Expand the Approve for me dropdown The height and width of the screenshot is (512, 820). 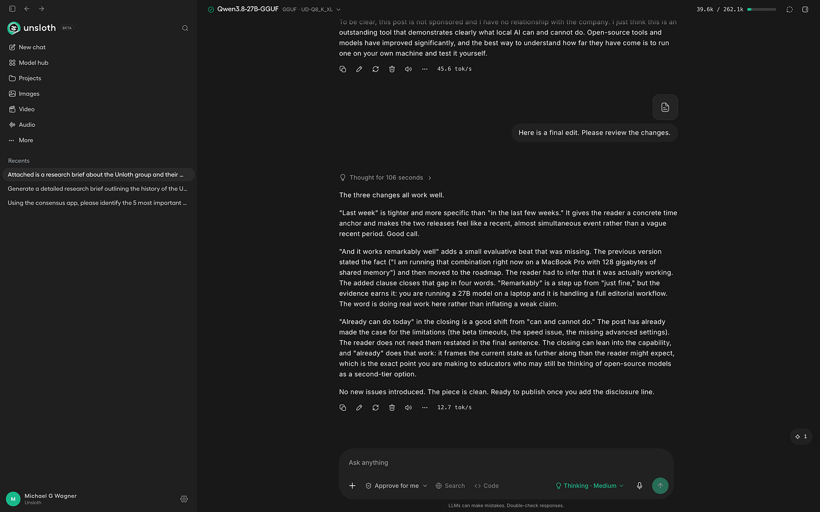[x=396, y=486]
